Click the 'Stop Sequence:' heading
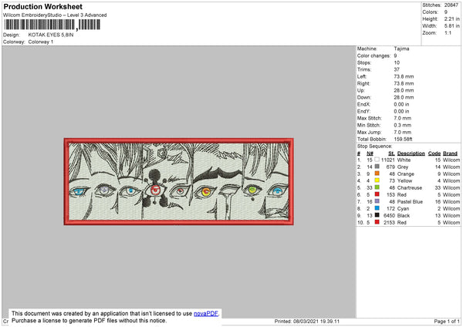Viewport: 463px width, 327px height. click(375, 146)
